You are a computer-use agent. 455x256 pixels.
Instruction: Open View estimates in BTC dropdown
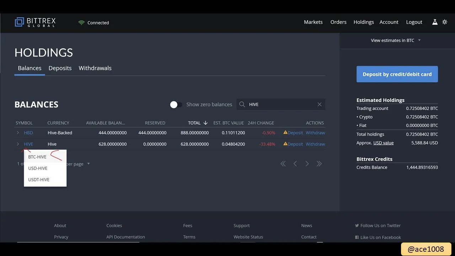[x=396, y=40]
